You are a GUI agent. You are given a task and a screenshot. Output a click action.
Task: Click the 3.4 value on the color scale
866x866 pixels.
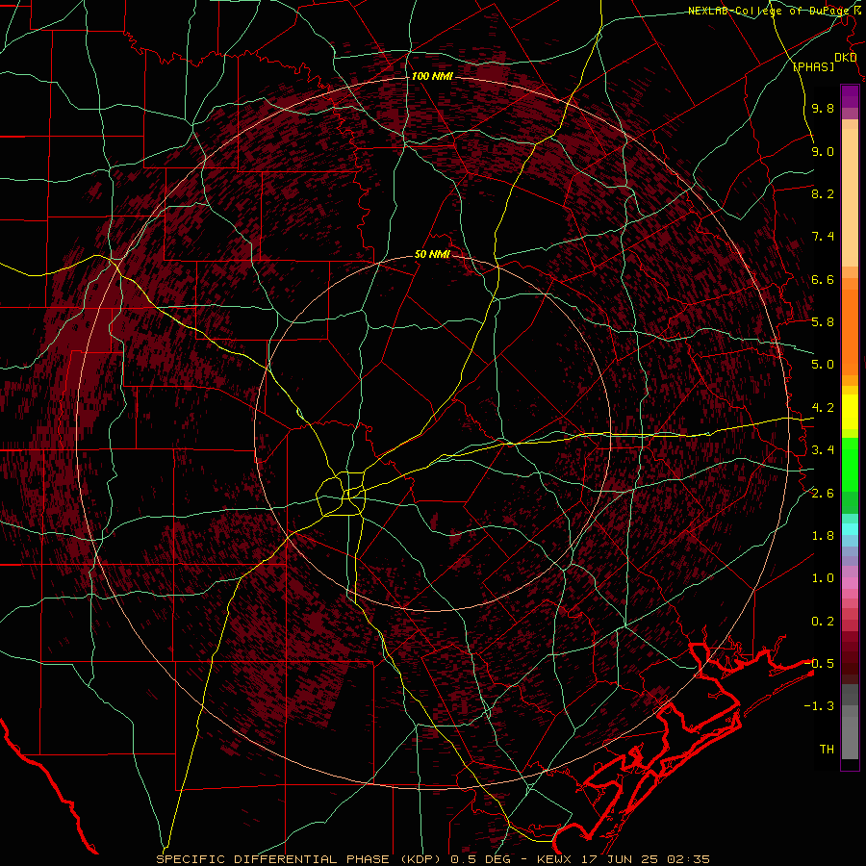(x=823, y=450)
